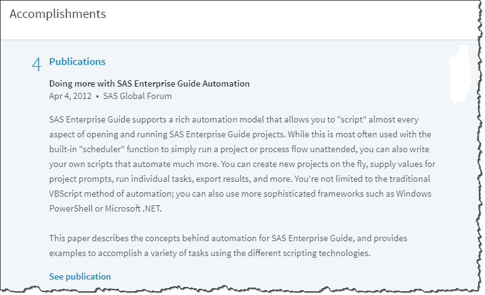Viewport: 485px width, 295px height.
Task: Click the number 4 publications count
Action: 36,64
